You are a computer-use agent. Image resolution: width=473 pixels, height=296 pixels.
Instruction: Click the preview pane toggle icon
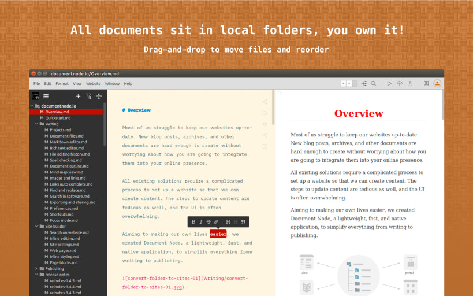pos(280,94)
